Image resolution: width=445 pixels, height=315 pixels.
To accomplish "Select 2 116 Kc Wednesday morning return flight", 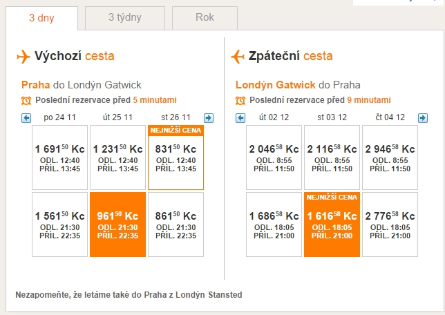I will point(332,157).
